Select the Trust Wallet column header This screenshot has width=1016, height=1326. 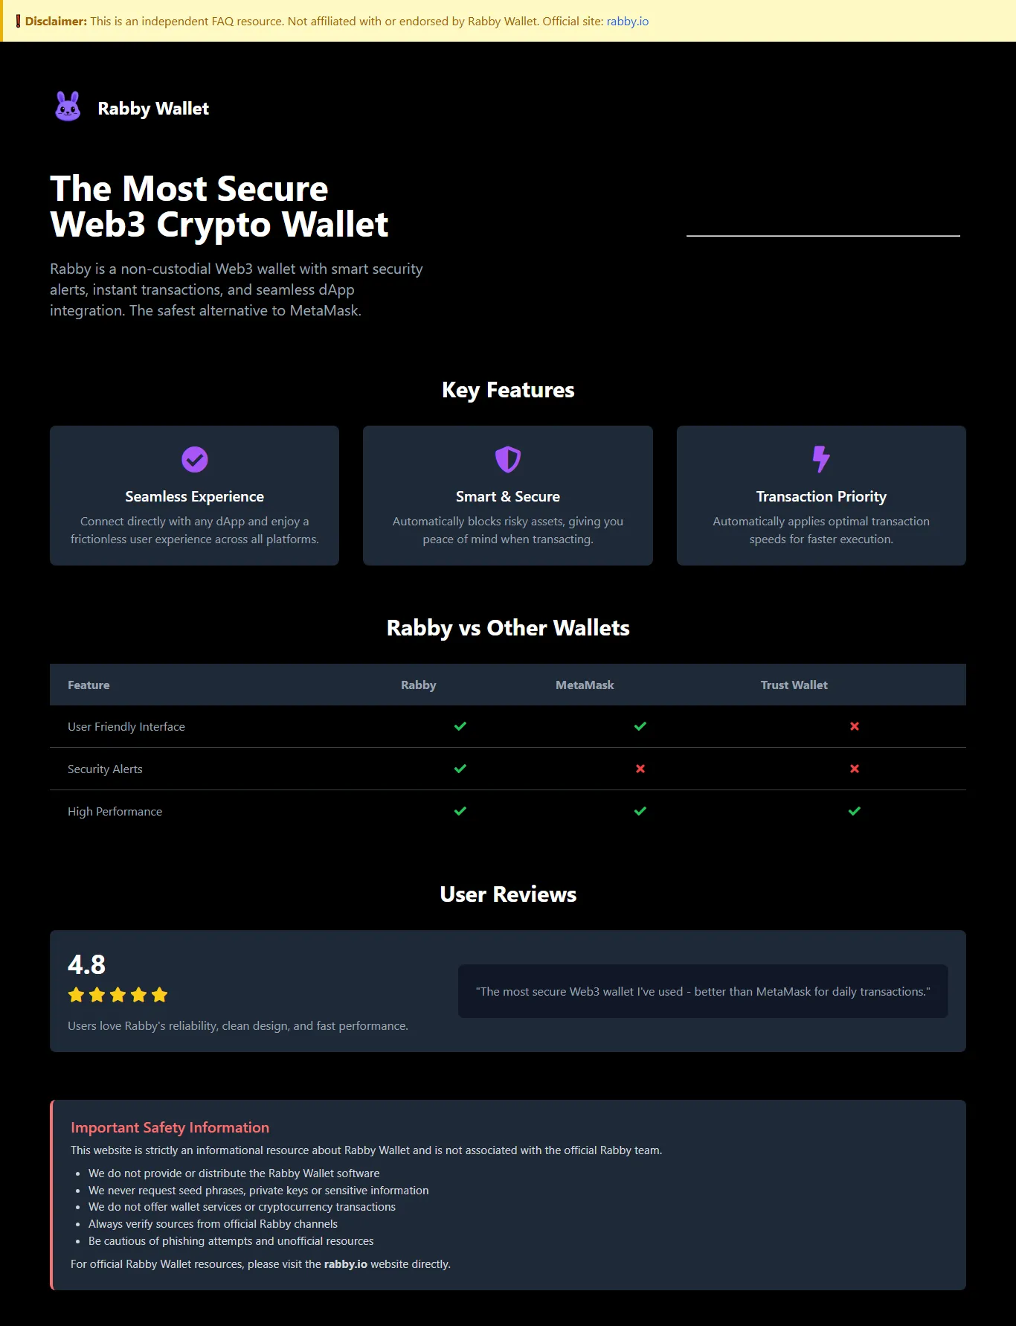[794, 685]
